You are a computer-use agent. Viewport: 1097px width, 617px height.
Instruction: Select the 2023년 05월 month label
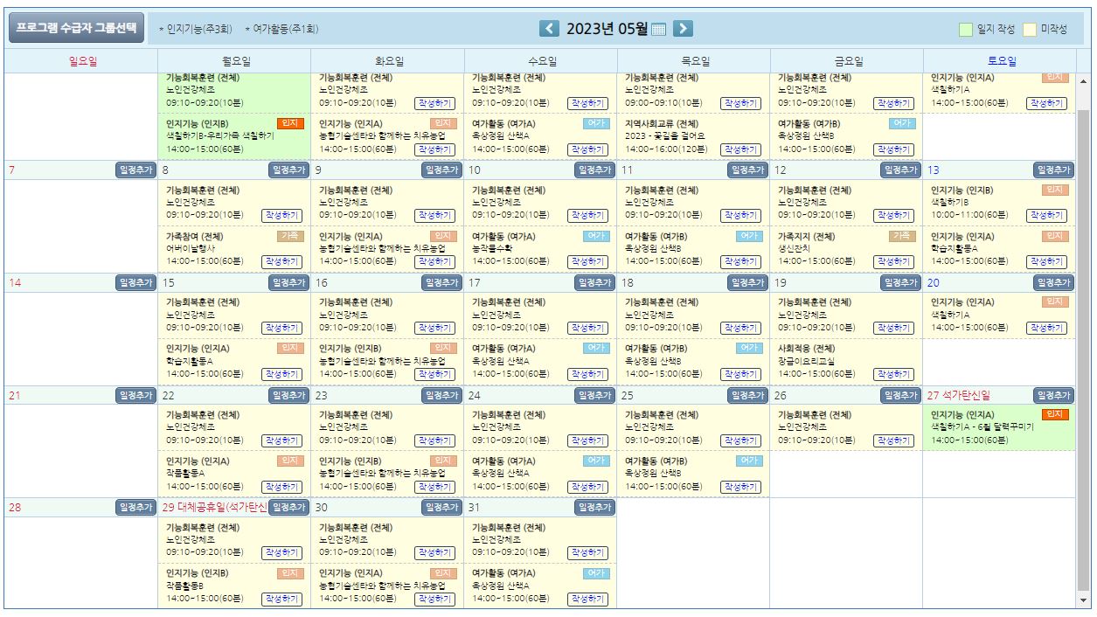[607, 28]
